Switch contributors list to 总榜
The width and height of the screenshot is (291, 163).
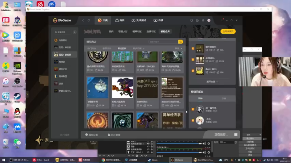[x=224, y=99]
